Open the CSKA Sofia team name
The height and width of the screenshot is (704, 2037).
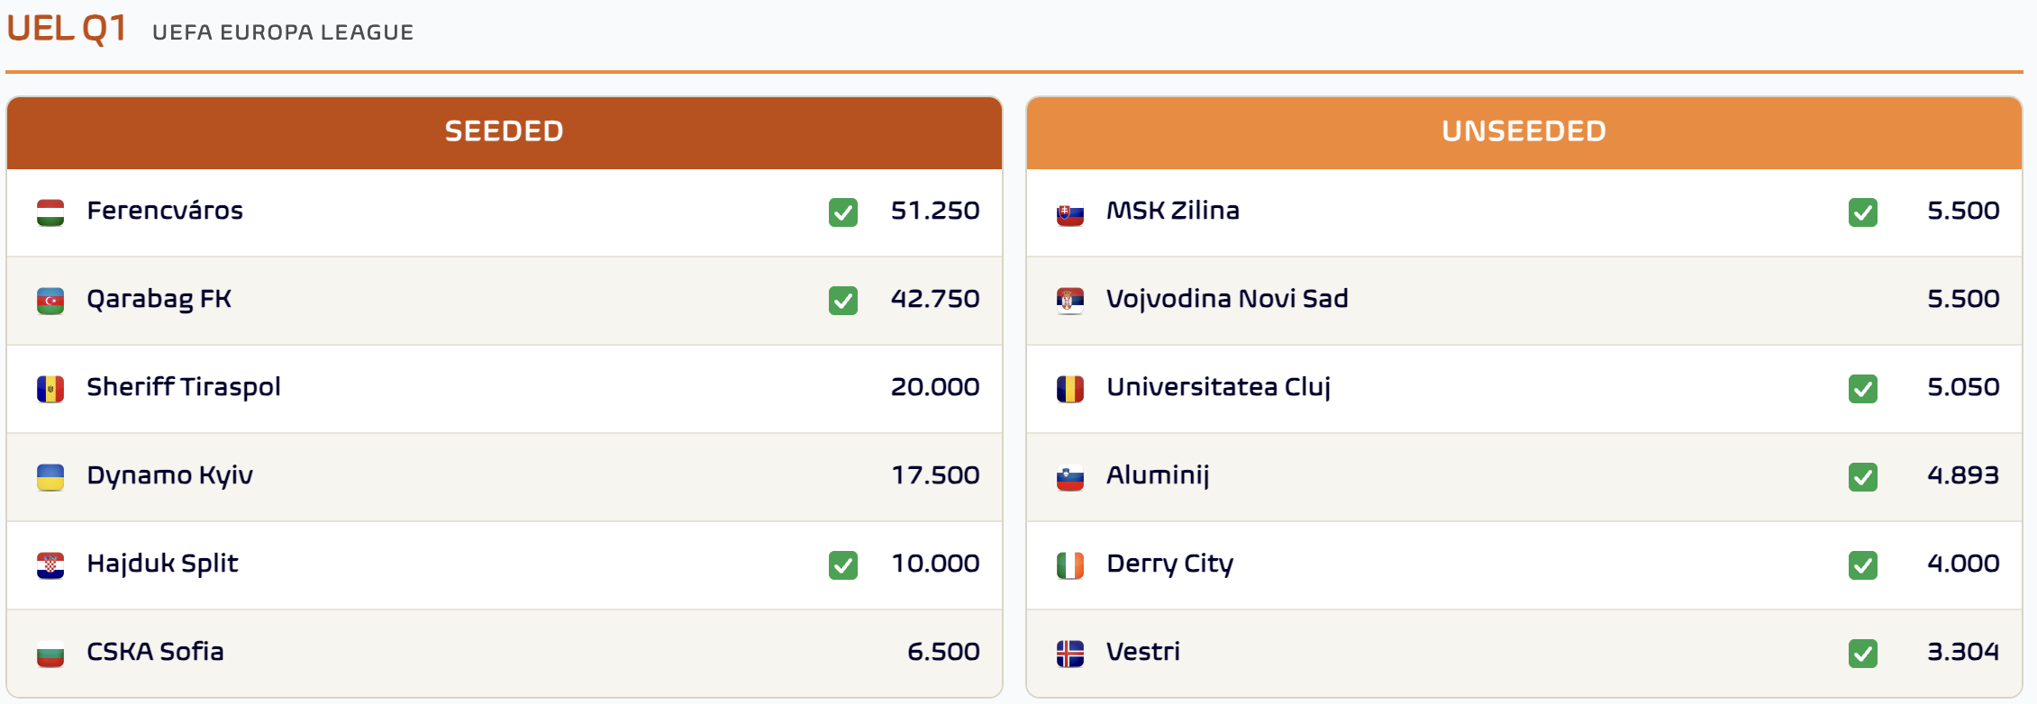coord(155,652)
